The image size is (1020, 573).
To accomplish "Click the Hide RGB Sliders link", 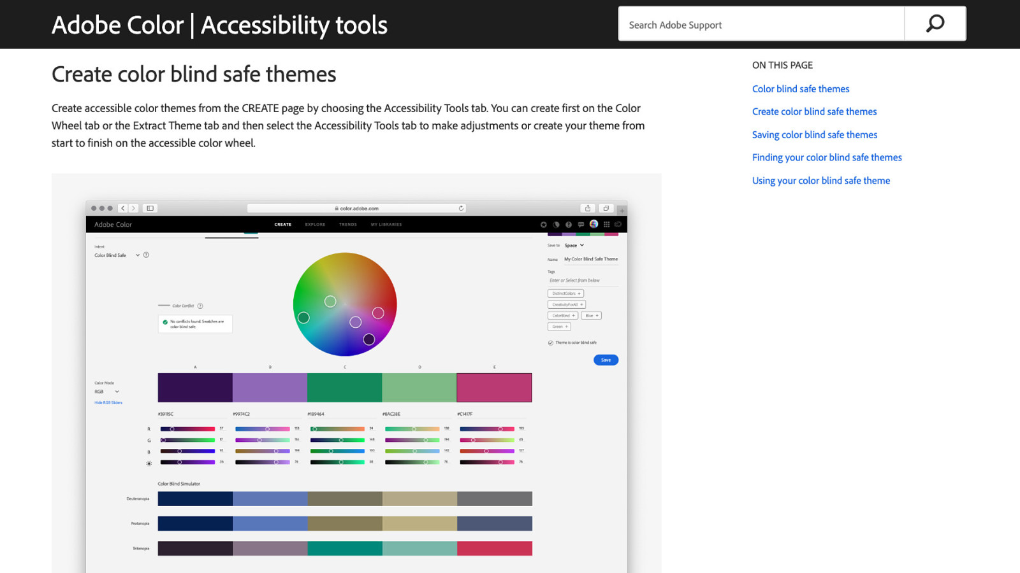I will (108, 402).
